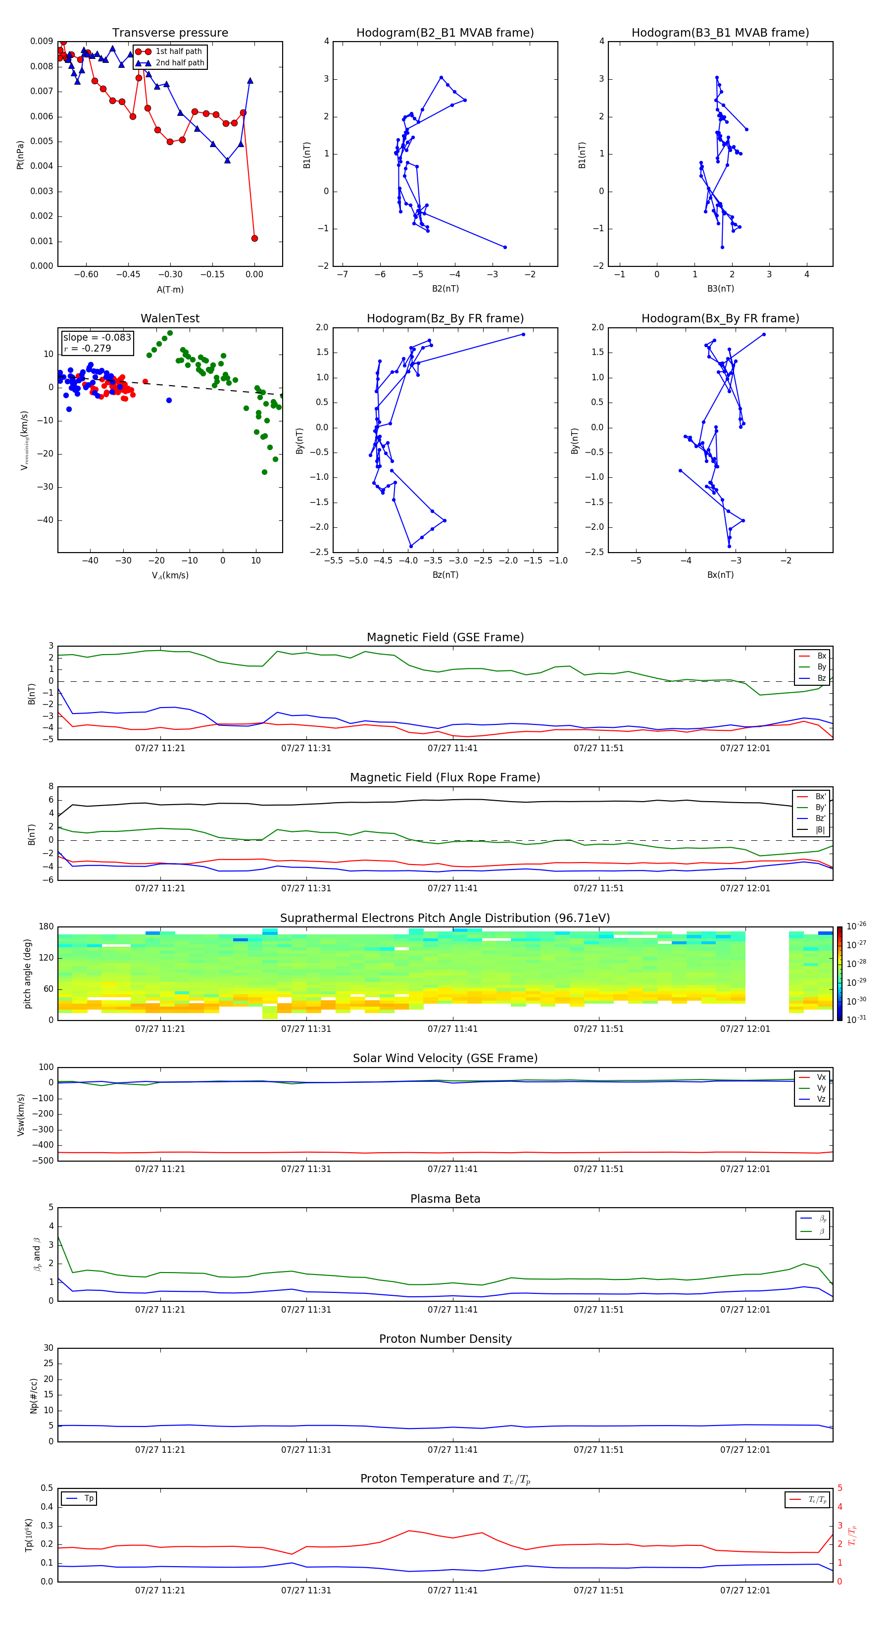Select "Bz" in GSE magnetic field legend
891x1634 pixels.
(x=812, y=678)
